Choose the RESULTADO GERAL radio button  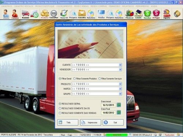[x=70, y=104]
